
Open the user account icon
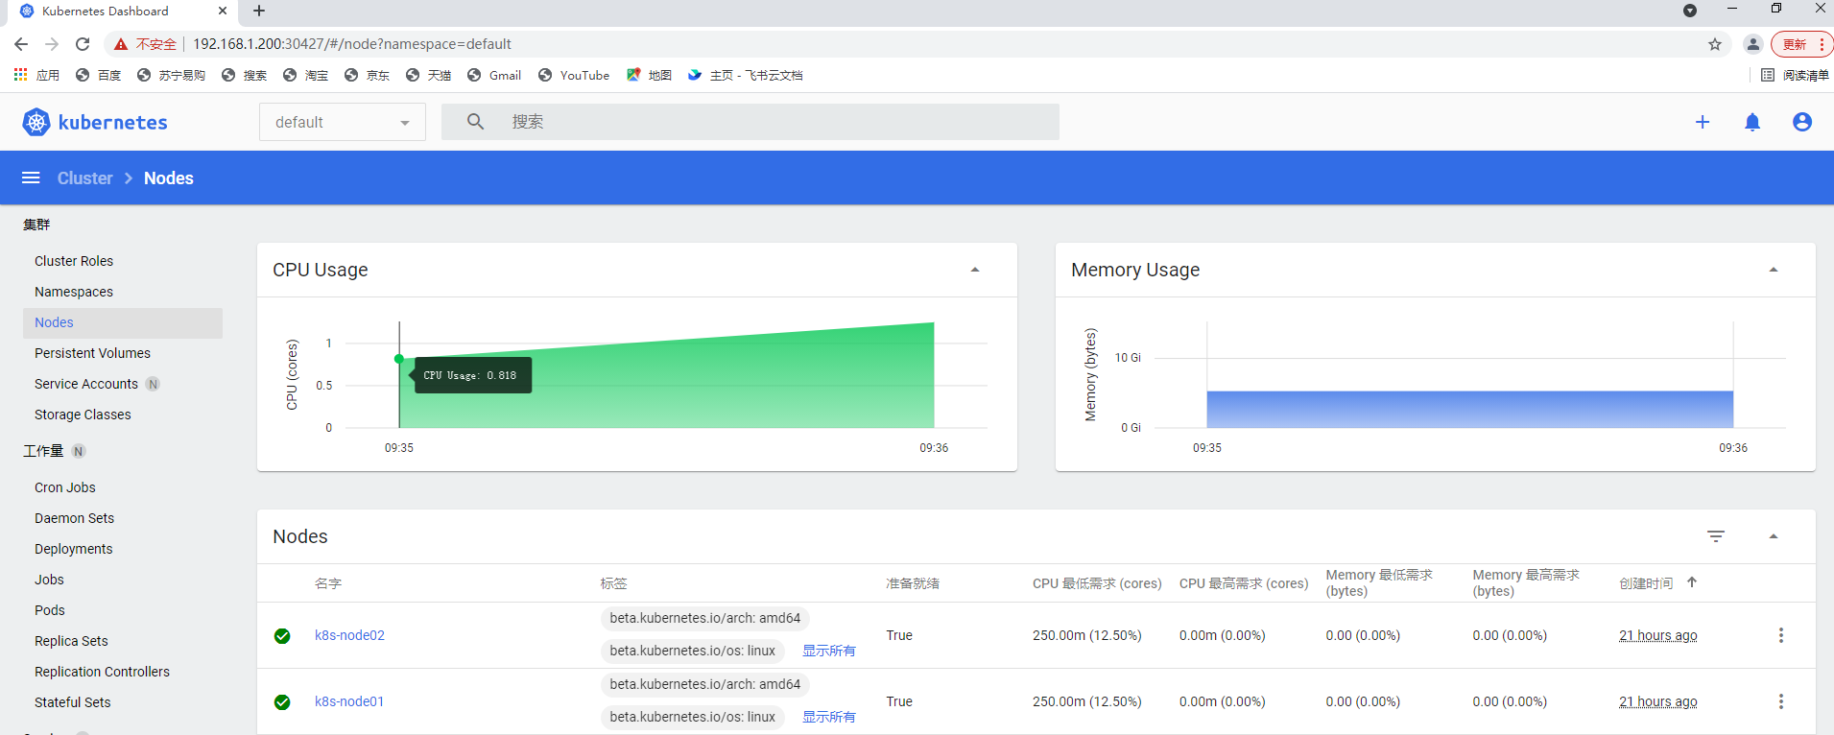point(1802,122)
